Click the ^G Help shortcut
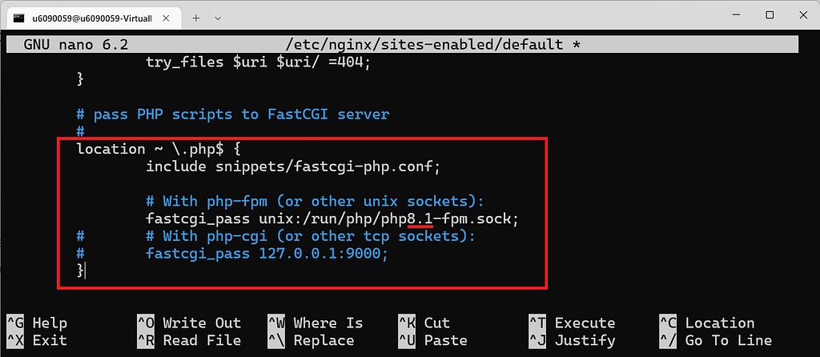The image size is (820, 357). click(37, 323)
